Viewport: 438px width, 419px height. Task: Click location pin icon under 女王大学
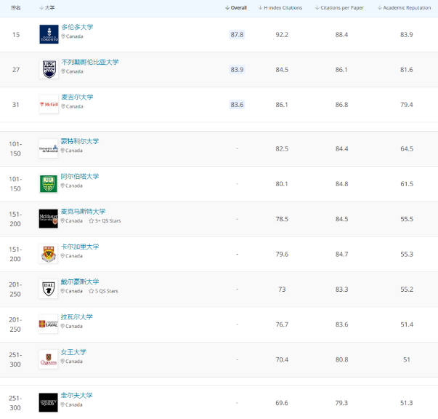[62, 362]
